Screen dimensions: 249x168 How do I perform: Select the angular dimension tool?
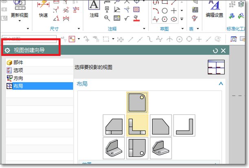pos(56,18)
